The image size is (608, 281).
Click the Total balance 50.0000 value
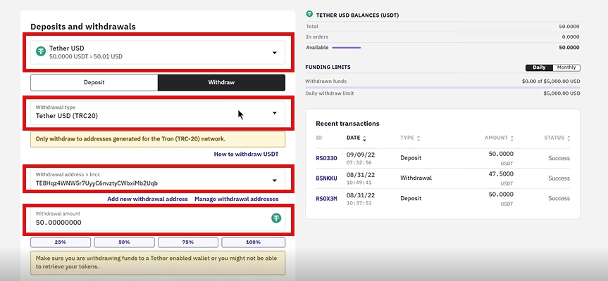[569, 27]
